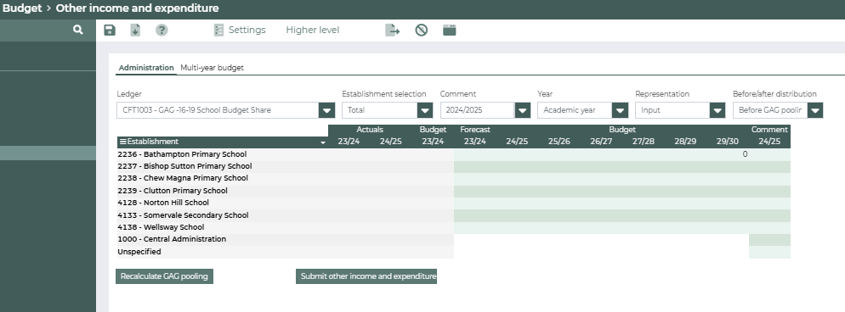The height and width of the screenshot is (312, 845).
Task: Click the download document icon
Action: click(x=135, y=30)
